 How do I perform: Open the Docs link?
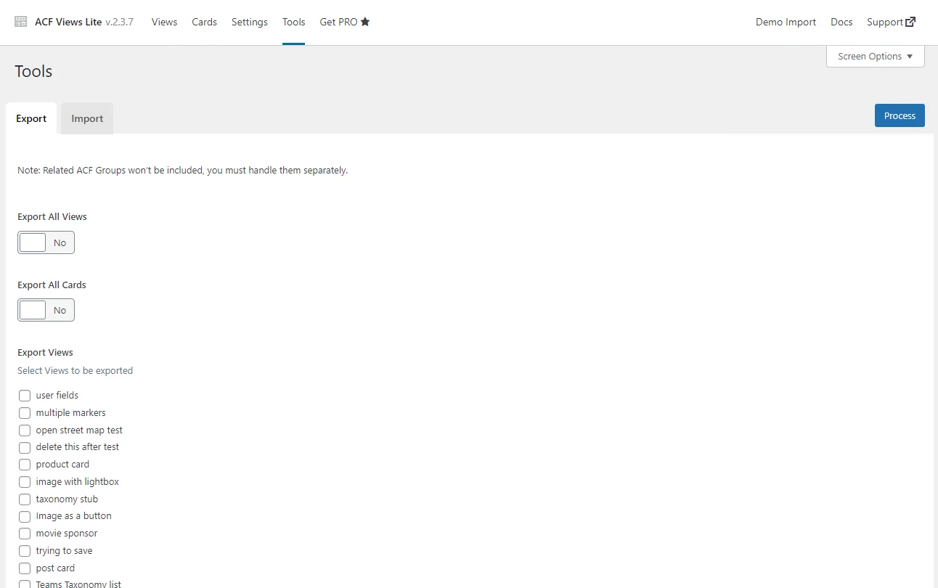click(x=841, y=22)
